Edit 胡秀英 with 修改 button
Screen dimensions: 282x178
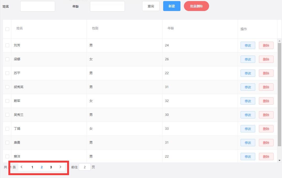point(248,87)
